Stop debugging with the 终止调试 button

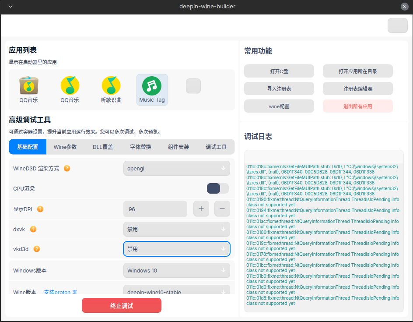tap(122, 306)
